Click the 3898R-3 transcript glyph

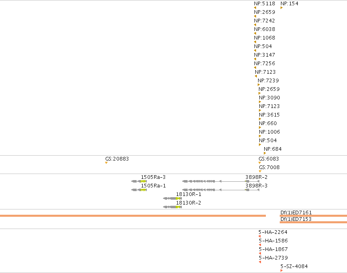(x=221, y=190)
